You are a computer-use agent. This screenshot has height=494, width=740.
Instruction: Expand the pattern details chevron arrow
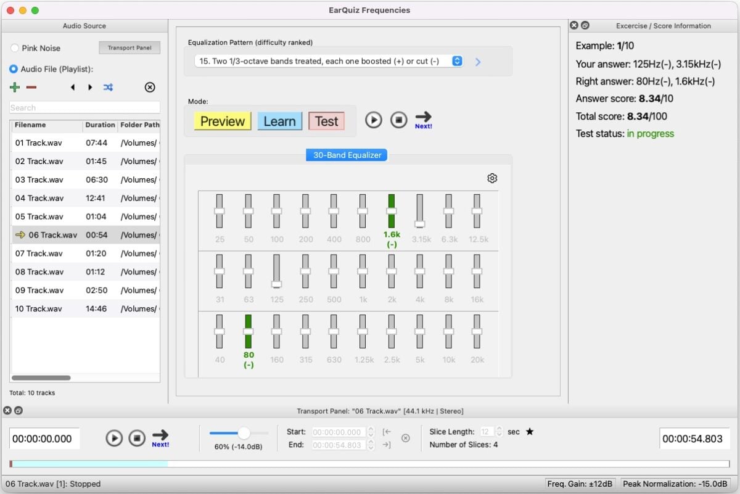pyautogui.click(x=479, y=62)
